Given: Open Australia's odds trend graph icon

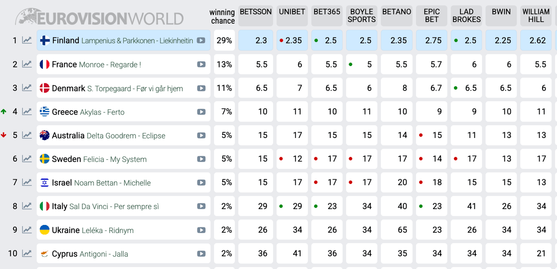Looking at the screenshot, I should coord(27,135).
